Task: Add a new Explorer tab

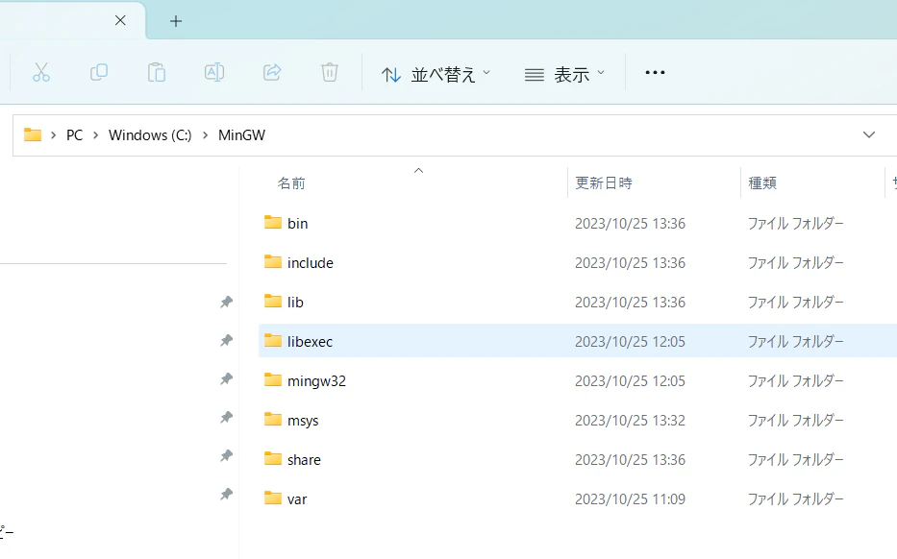Action: (176, 21)
